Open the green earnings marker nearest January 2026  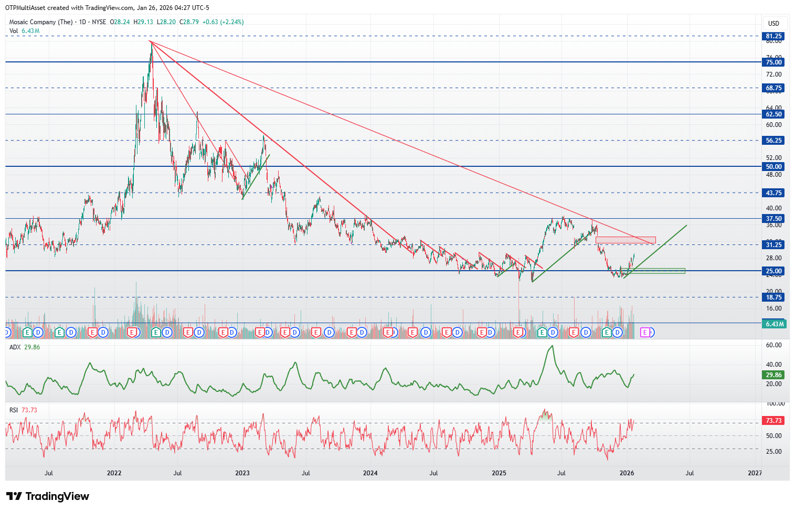tap(607, 332)
